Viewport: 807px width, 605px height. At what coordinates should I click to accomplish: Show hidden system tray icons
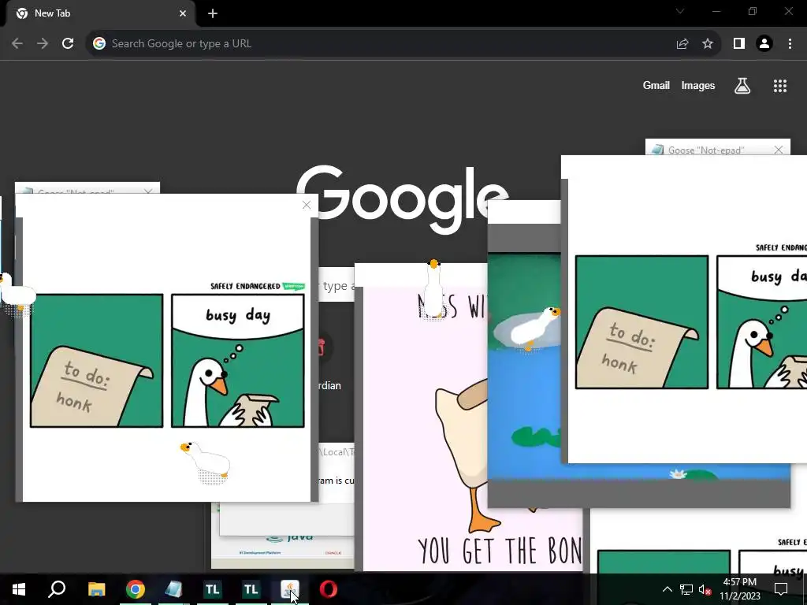point(668,589)
